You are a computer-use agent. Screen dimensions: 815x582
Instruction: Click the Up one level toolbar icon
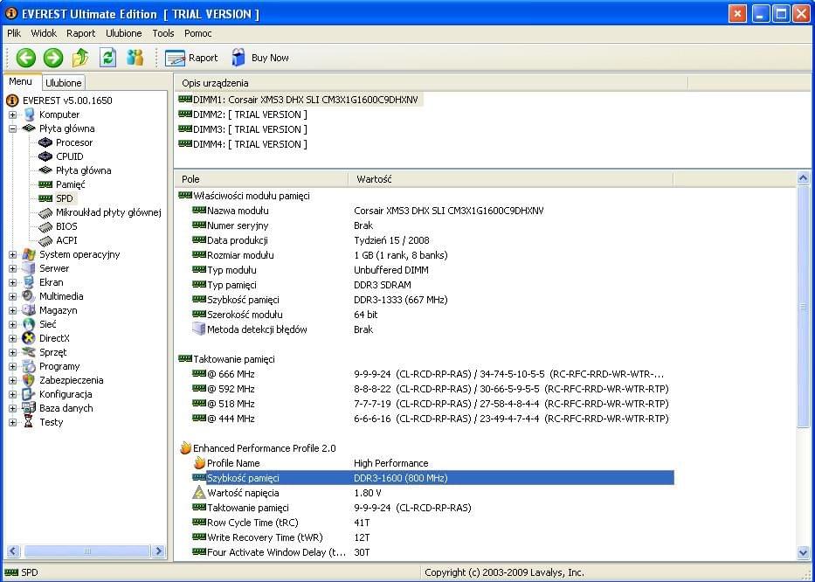[x=80, y=58]
